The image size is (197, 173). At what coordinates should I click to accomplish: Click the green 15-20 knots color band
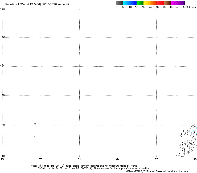click(140, 3)
